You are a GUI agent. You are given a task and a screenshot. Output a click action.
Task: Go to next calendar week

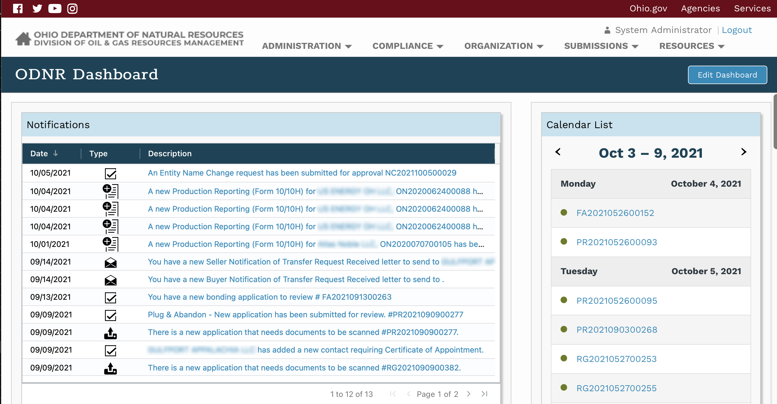pyautogui.click(x=743, y=152)
